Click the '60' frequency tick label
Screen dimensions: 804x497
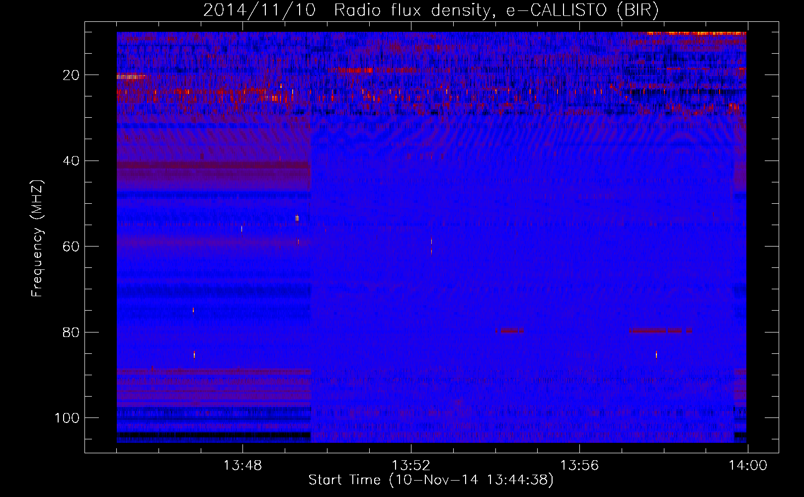(x=72, y=247)
